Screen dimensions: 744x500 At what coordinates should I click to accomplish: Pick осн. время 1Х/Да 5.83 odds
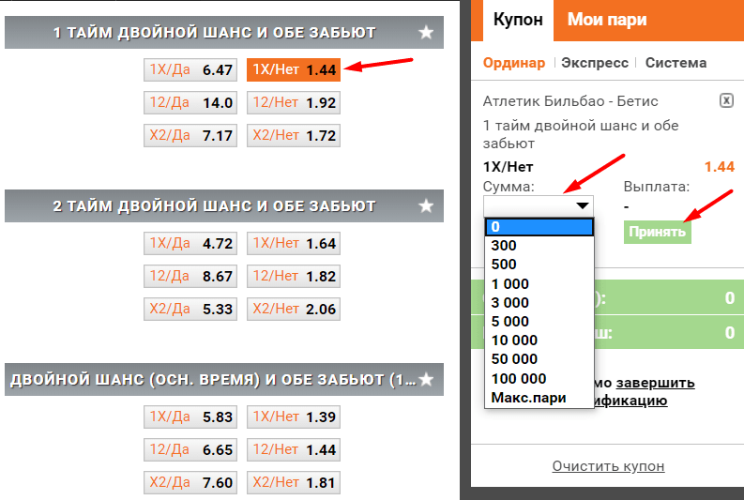[x=190, y=417]
